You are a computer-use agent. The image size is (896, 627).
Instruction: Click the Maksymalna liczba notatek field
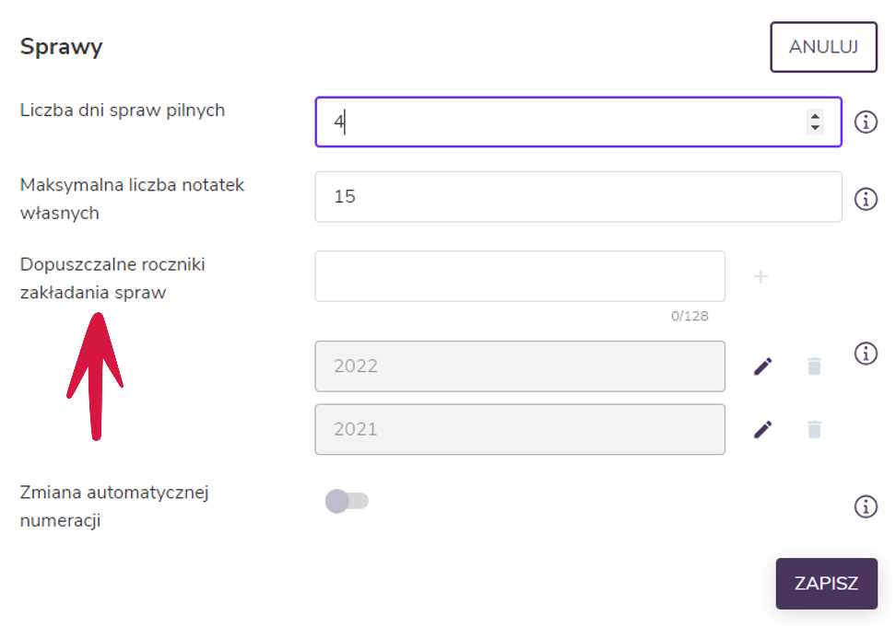578,197
